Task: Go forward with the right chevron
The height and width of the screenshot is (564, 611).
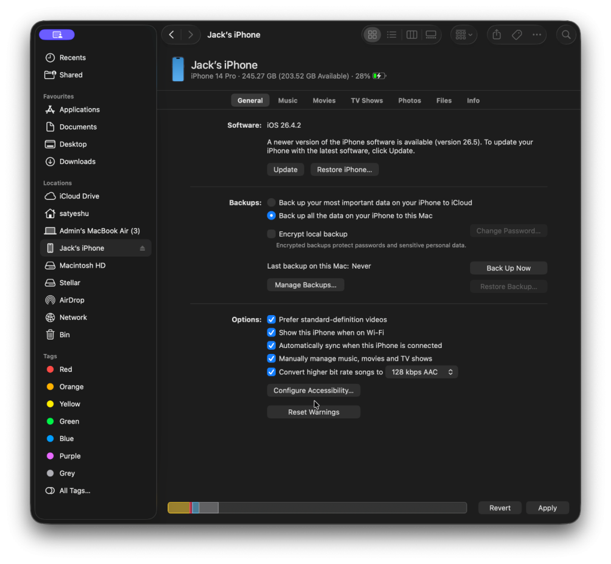Action: [x=190, y=35]
